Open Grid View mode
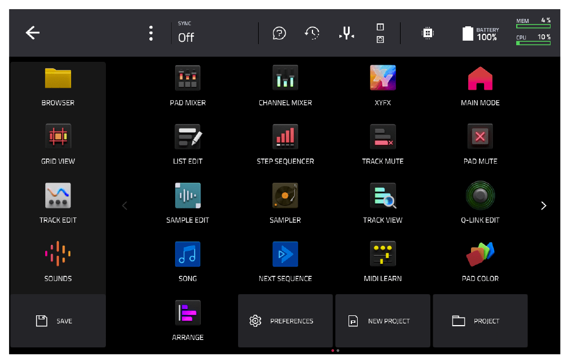Viewport: 570px width, 364px height. [x=58, y=145]
